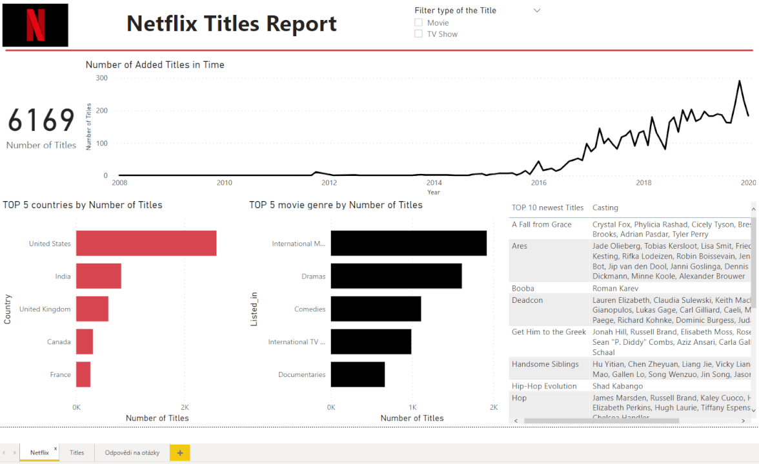
Task: Open the Filter type of the Title dropdown
Action: click(x=536, y=10)
